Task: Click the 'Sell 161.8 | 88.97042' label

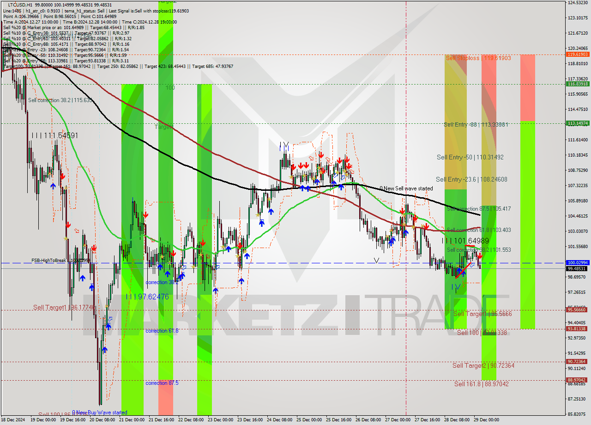Action: [x=482, y=384]
